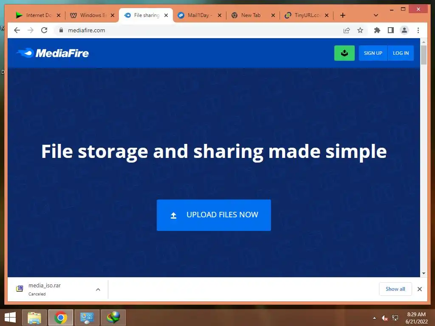The width and height of the screenshot is (435, 326).
Task: Open the Extensions puzzle icon
Action: coord(377,30)
